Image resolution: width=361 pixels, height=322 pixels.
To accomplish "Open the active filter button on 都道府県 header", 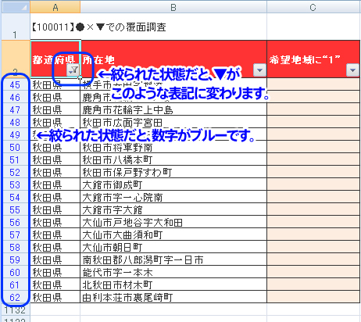I will coord(73,70).
